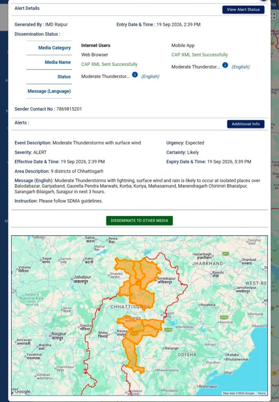Click the info icon beside Web Browser message
279x402 pixels.
(135, 75)
